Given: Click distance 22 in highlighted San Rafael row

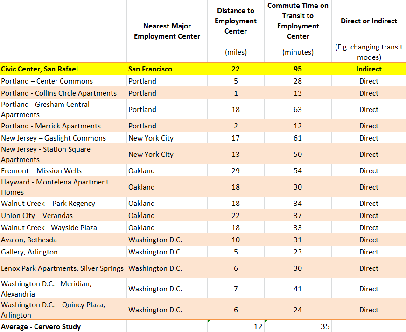Looking at the screenshot, I should [236, 69].
